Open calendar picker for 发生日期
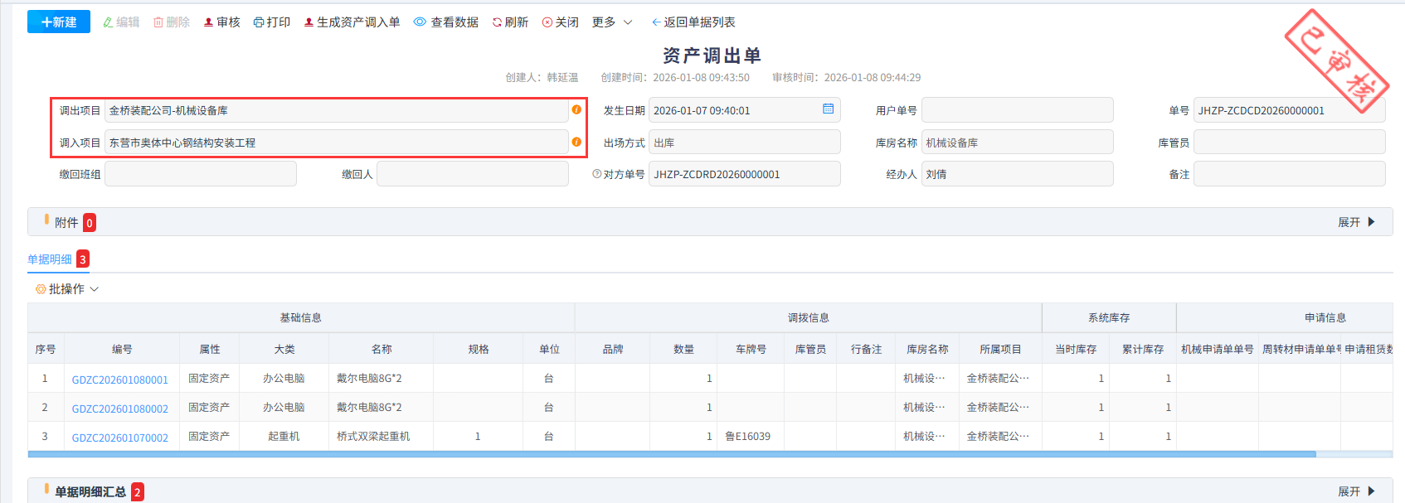Screen dimensions: 1405x503 (828, 109)
